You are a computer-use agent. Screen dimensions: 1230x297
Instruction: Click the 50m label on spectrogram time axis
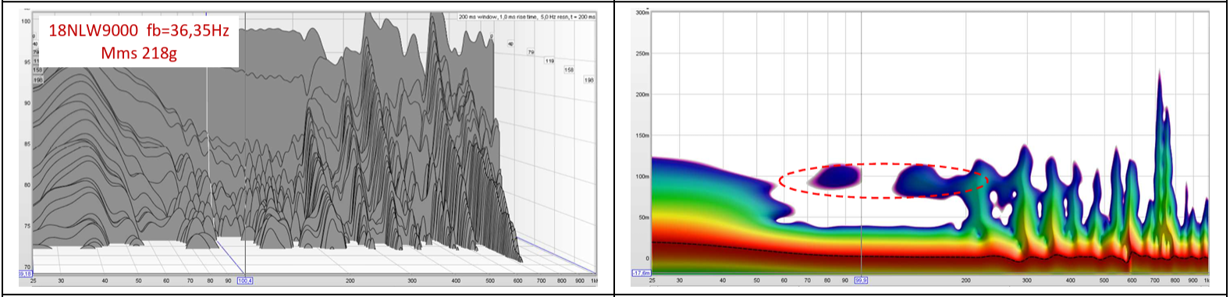(x=645, y=217)
